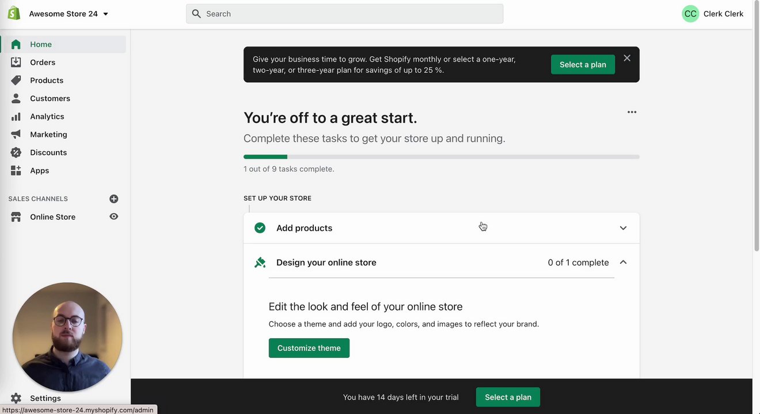Dismiss the plan savings banner
Screen dimensions: 760x414
[627, 58]
